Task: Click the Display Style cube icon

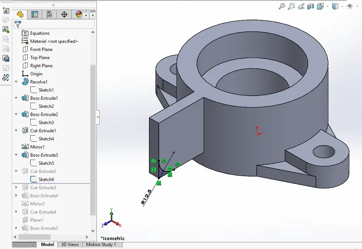Action: tap(335, 6)
